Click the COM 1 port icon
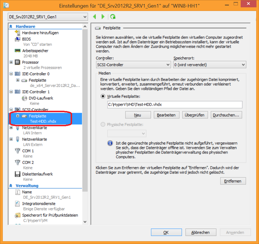Screen dimensions: 259x244 tap(17, 151)
